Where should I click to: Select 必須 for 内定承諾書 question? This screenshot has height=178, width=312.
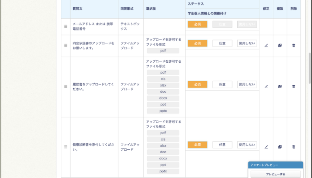pos(197,43)
